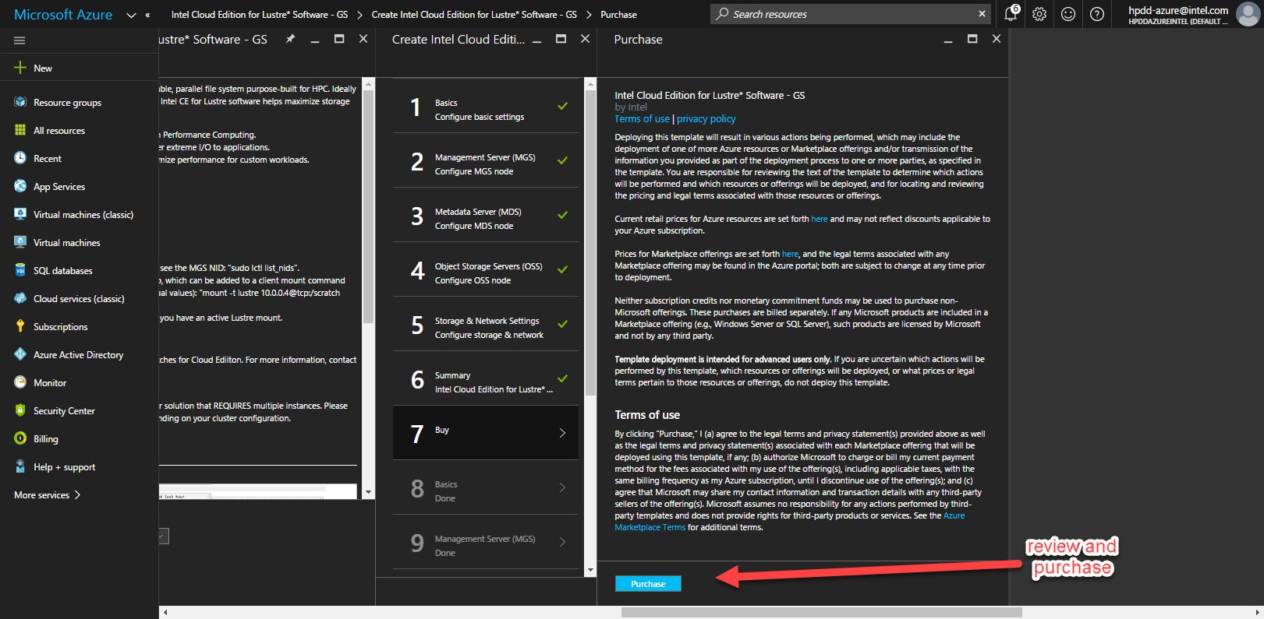The image size is (1264, 619).
Task: Click first breadcrumb Intel Cloud Edition for Lustre
Action: [260, 15]
